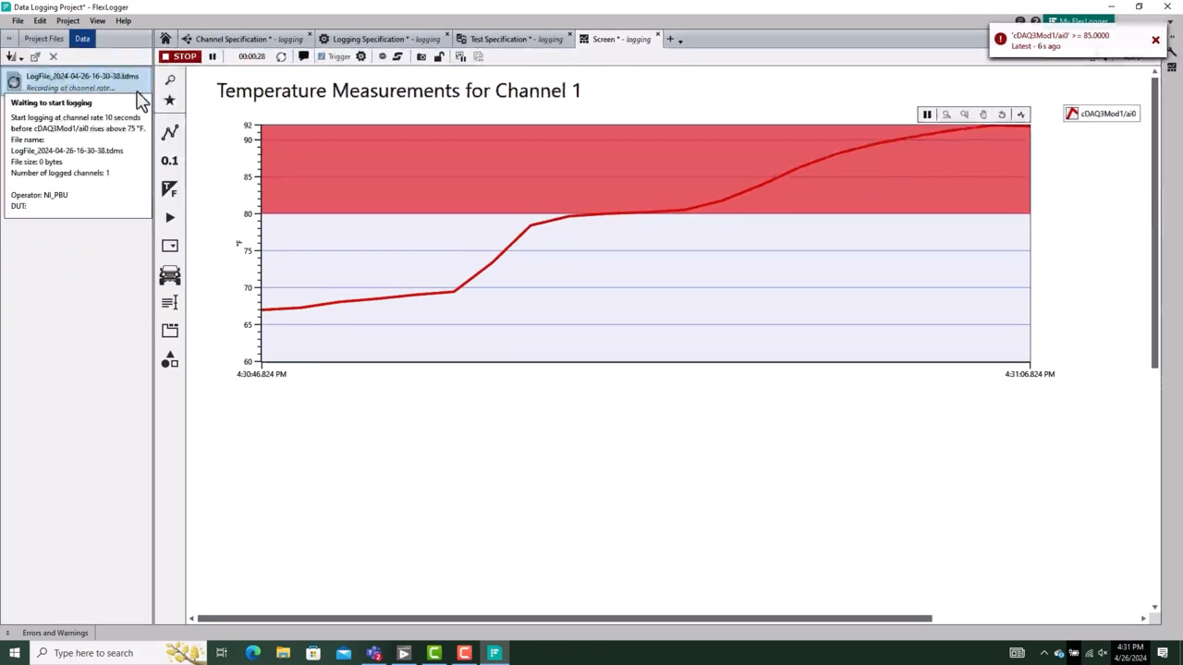
Task: Toggle the Trigger checkbox
Action: tap(321, 56)
